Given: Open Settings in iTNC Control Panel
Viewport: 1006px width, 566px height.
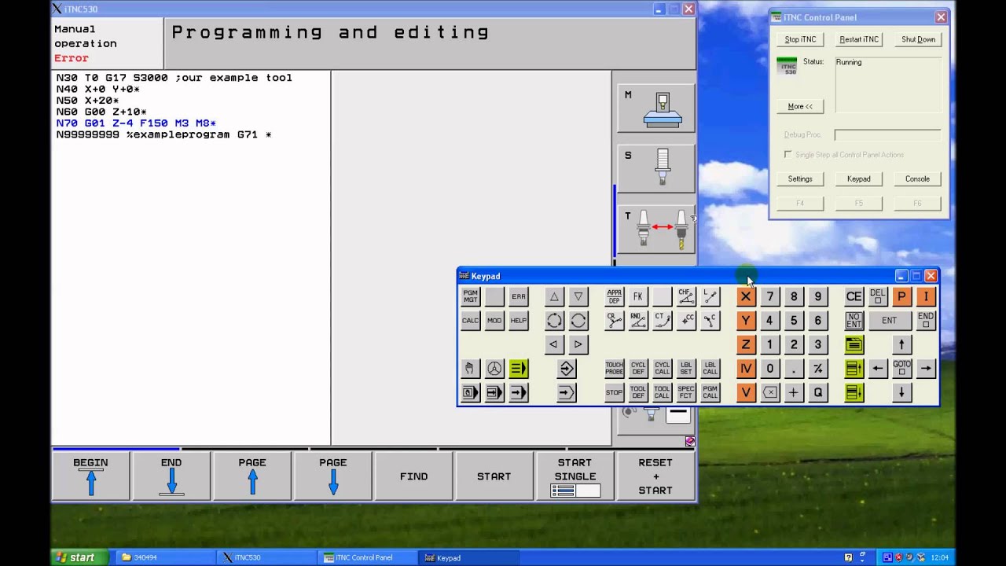Looking at the screenshot, I should [800, 179].
